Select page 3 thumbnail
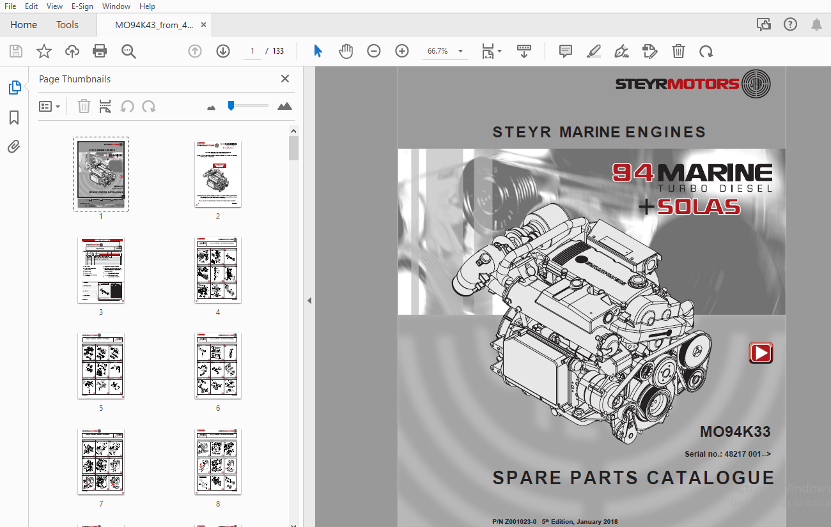Image resolution: width=831 pixels, height=527 pixels. (x=101, y=270)
